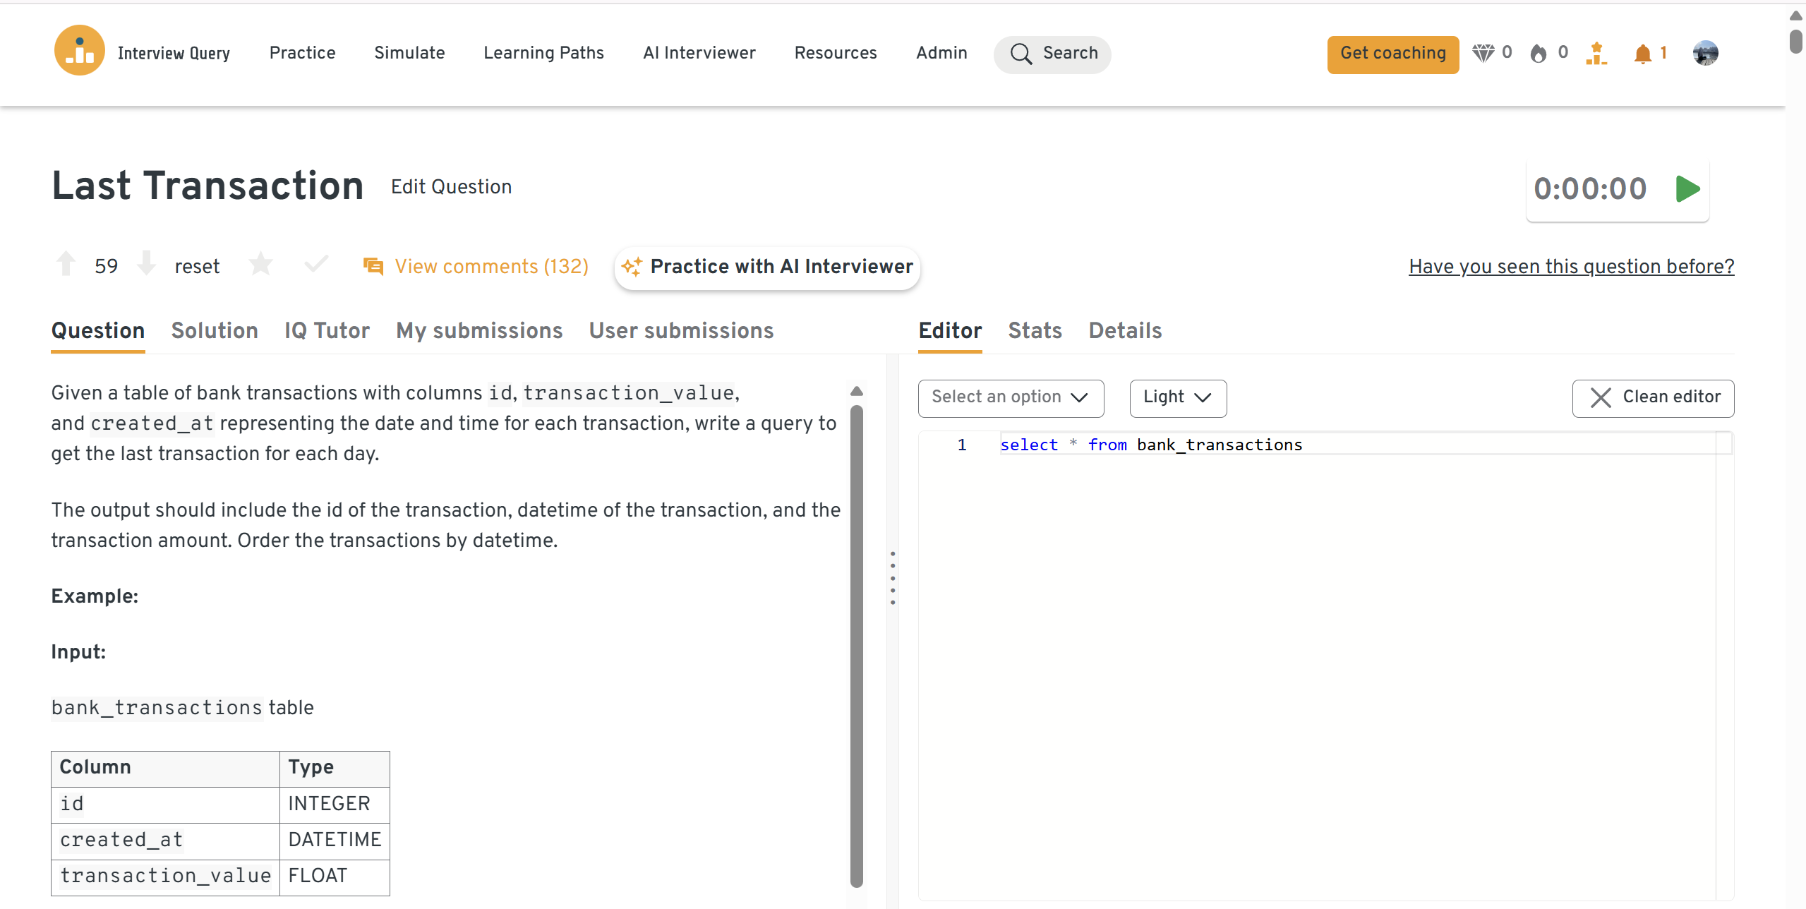Downvote the question with the down arrow

pyautogui.click(x=147, y=264)
